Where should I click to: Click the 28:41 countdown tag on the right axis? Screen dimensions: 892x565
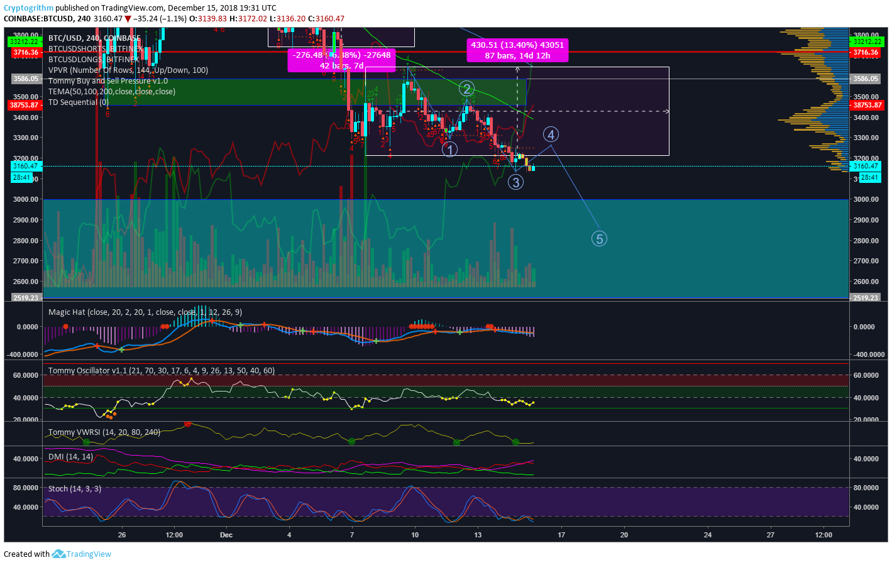(x=869, y=178)
